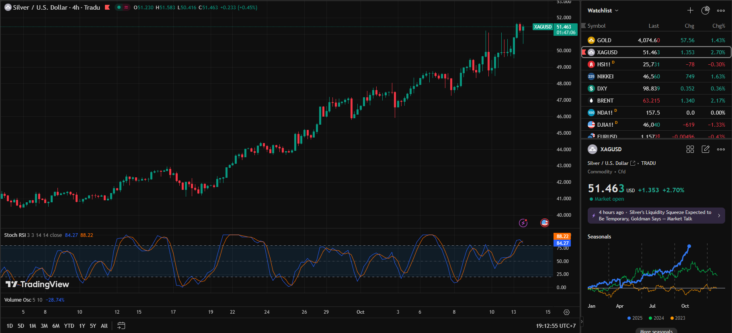Collapse the right sidebar panel arrow

[x=582, y=321]
